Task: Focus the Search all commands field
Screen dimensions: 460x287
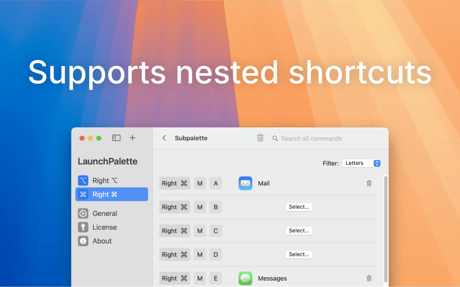Action: 327,138
